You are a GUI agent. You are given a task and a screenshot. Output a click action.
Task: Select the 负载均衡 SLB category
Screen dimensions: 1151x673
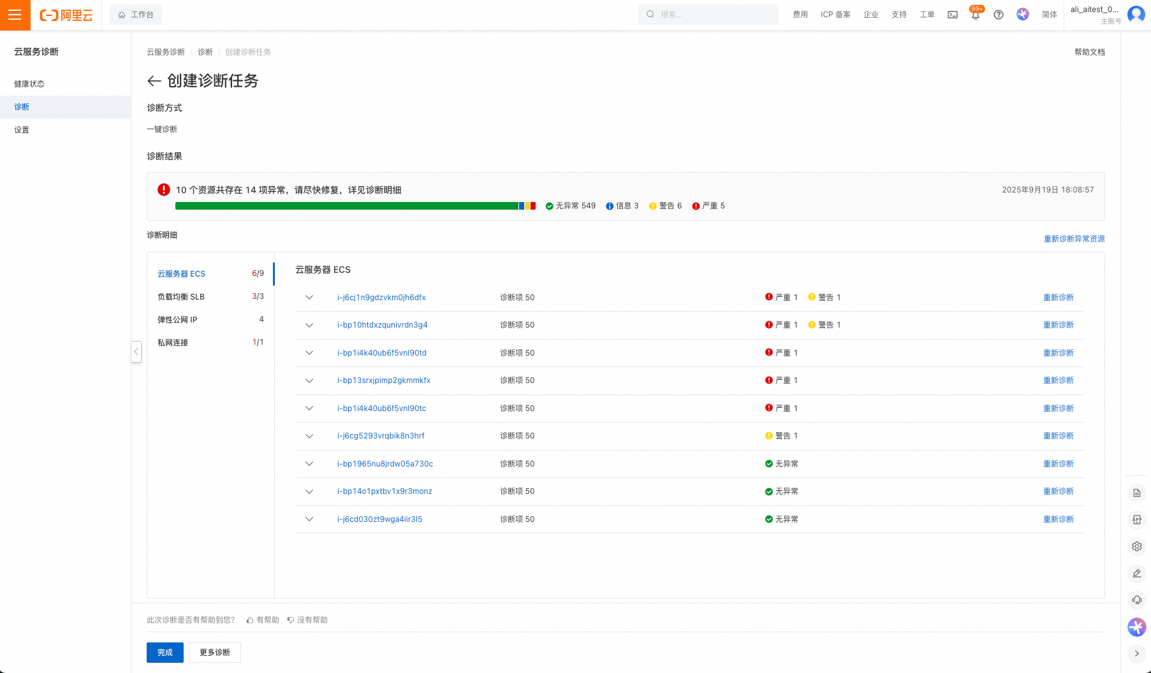210,297
